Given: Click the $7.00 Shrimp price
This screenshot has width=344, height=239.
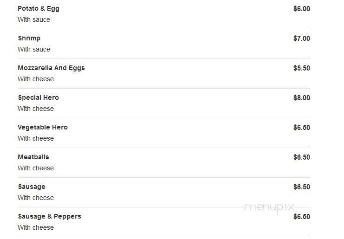Looking at the screenshot, I should [x=302, y=39].
